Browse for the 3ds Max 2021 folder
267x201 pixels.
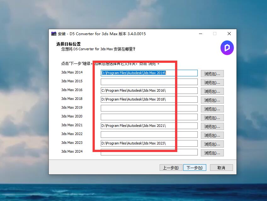point(212,127)
